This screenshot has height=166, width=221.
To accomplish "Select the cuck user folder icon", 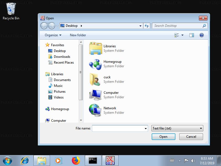I will (x=95, y=79).
